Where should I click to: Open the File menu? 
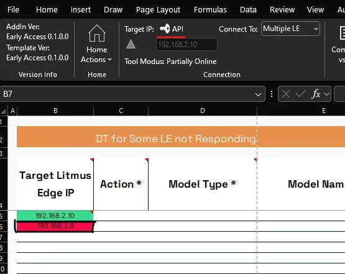pos(13,10)
